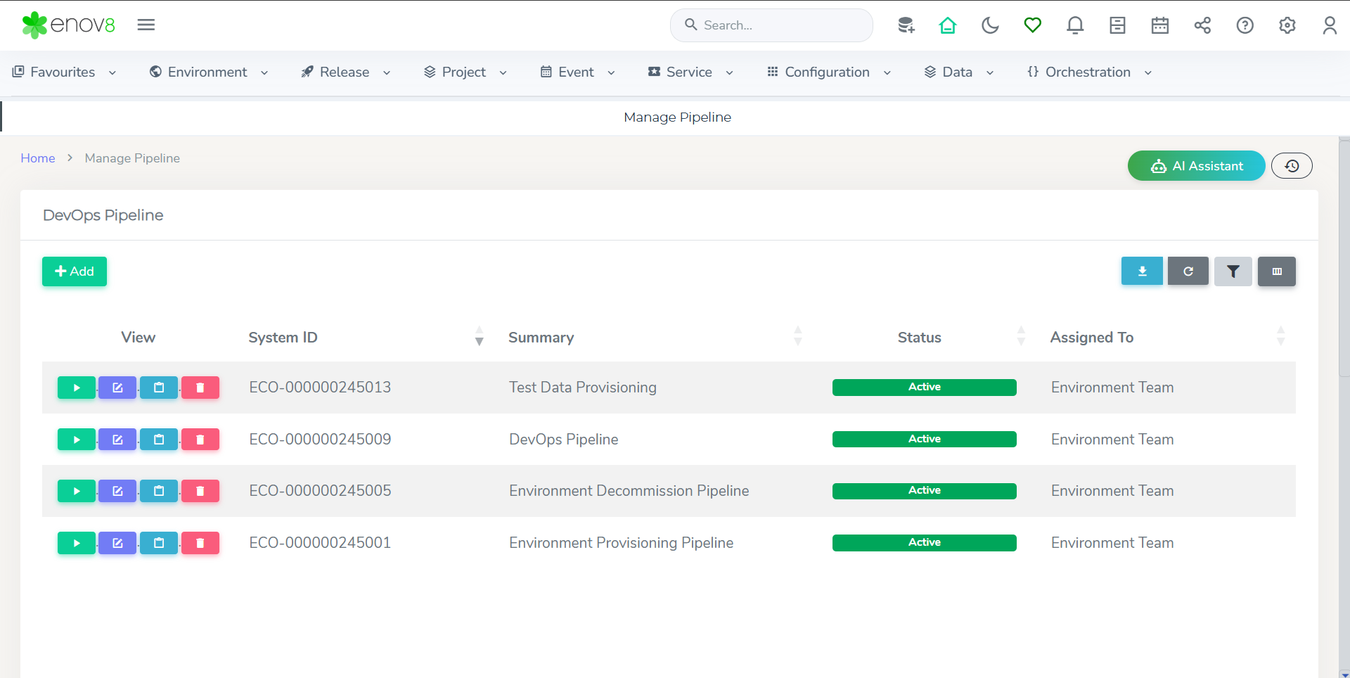Open the Configuration dropdown menu

[828, 72]
